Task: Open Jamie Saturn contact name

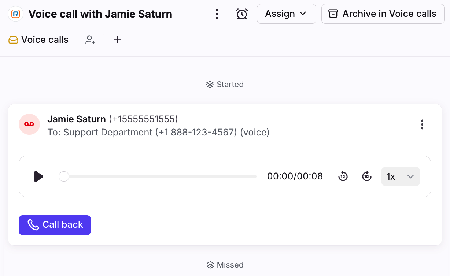Action: 77,119
